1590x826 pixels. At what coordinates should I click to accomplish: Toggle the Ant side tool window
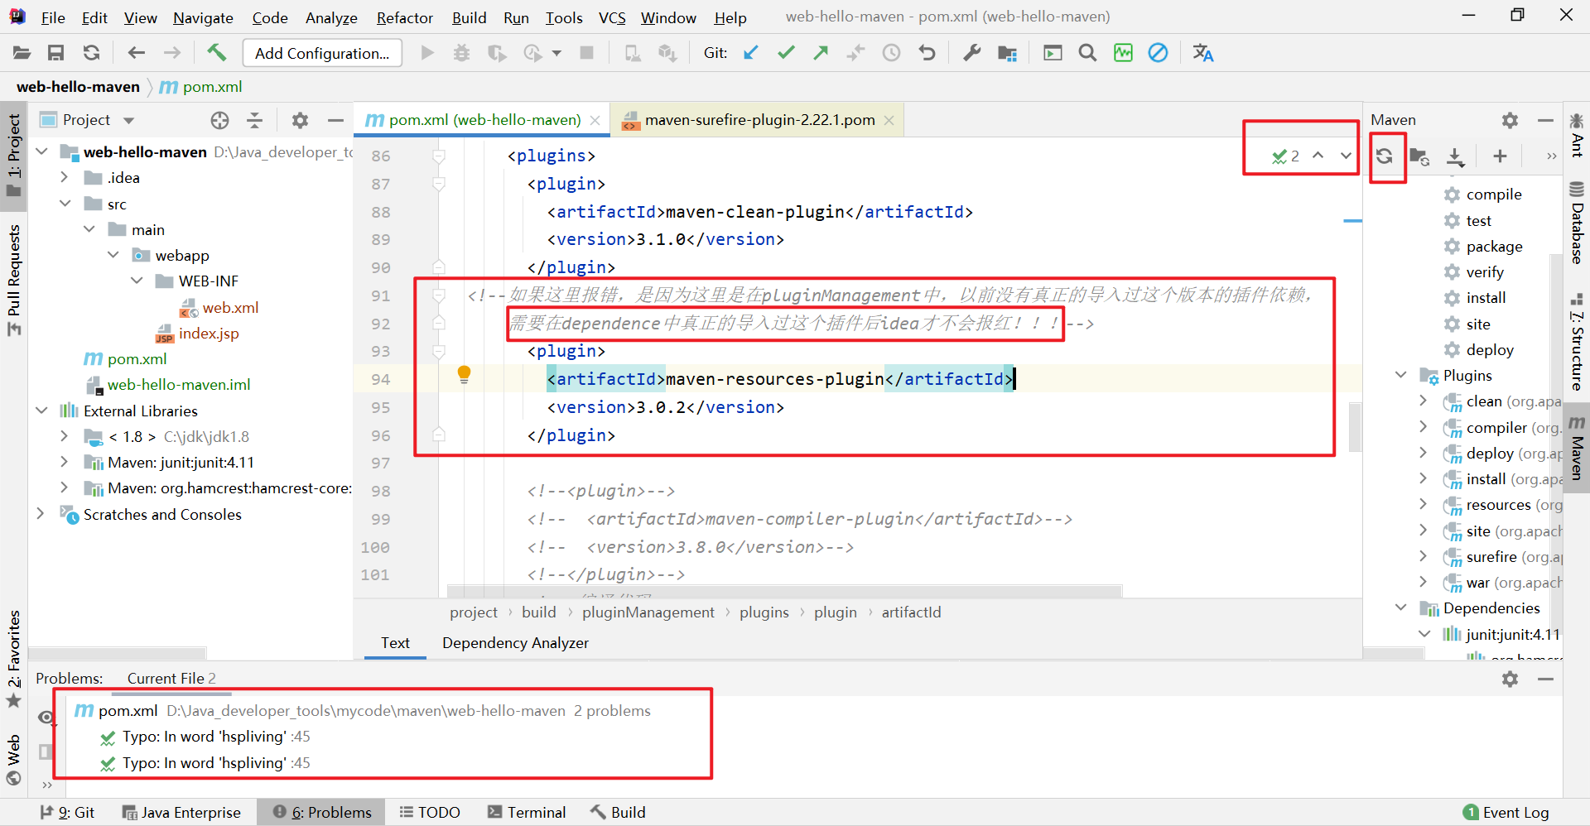(x=1577, y=134)
